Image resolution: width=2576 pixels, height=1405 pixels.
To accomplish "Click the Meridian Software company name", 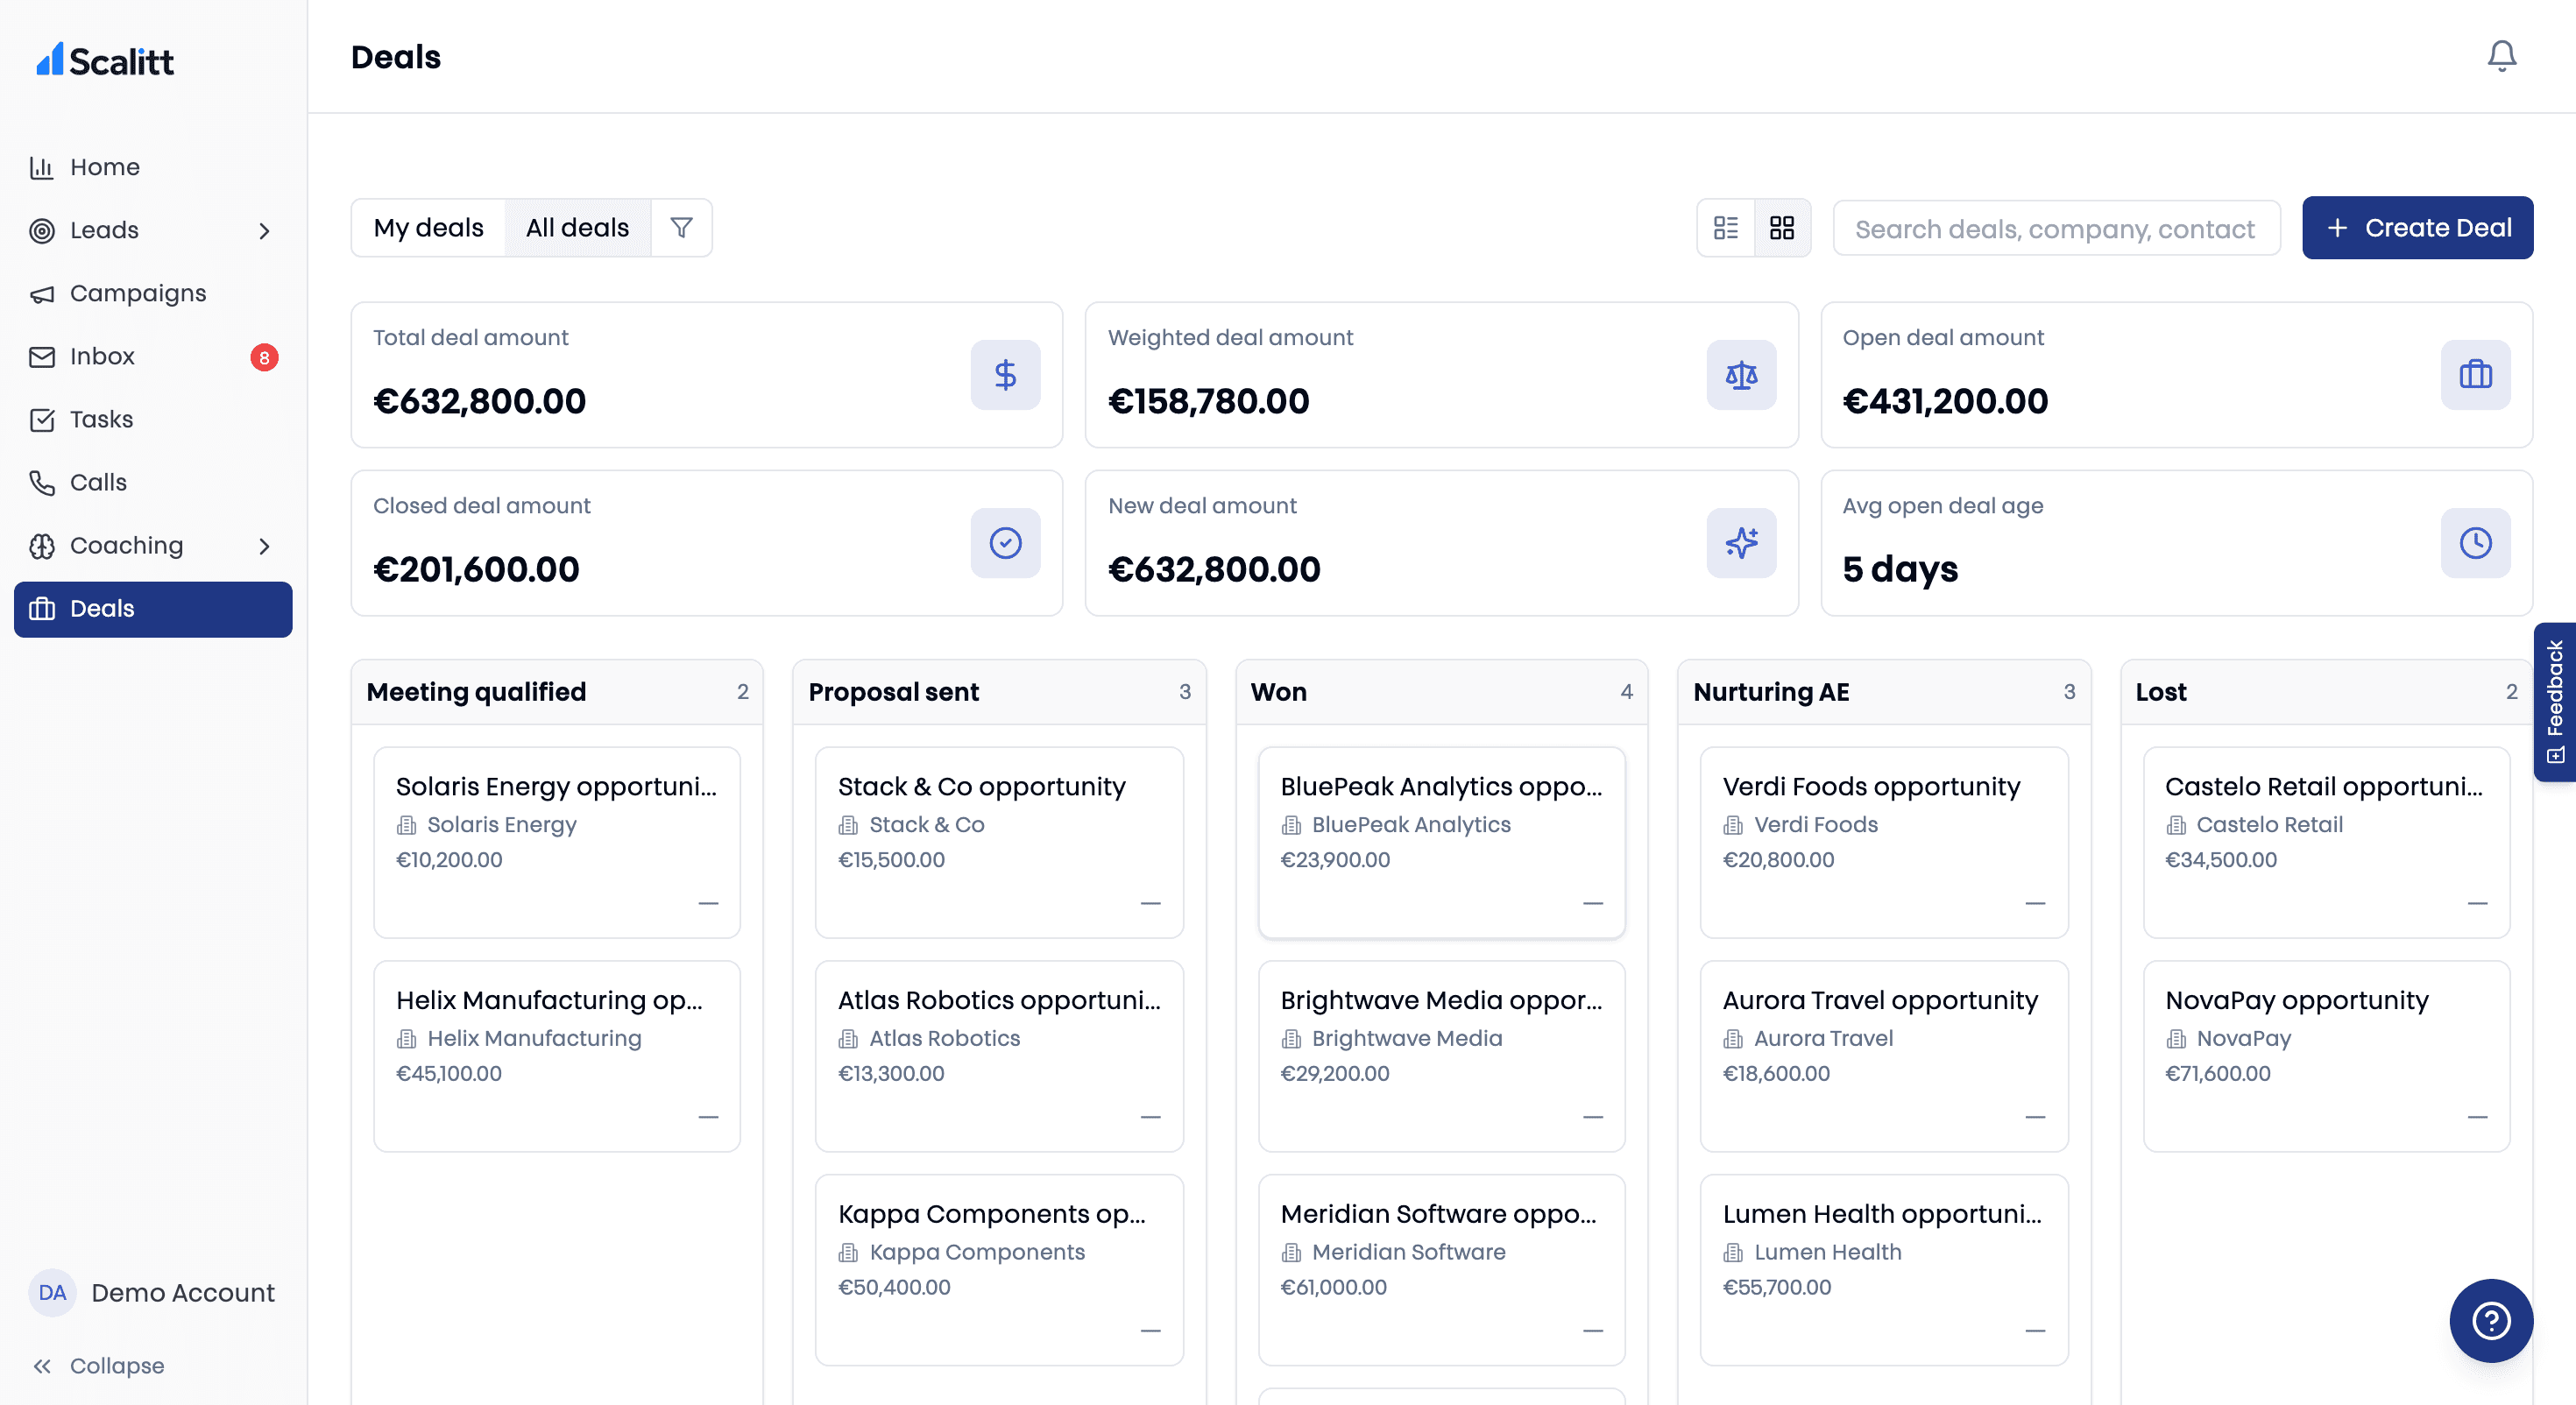I will [1408, 1253].
